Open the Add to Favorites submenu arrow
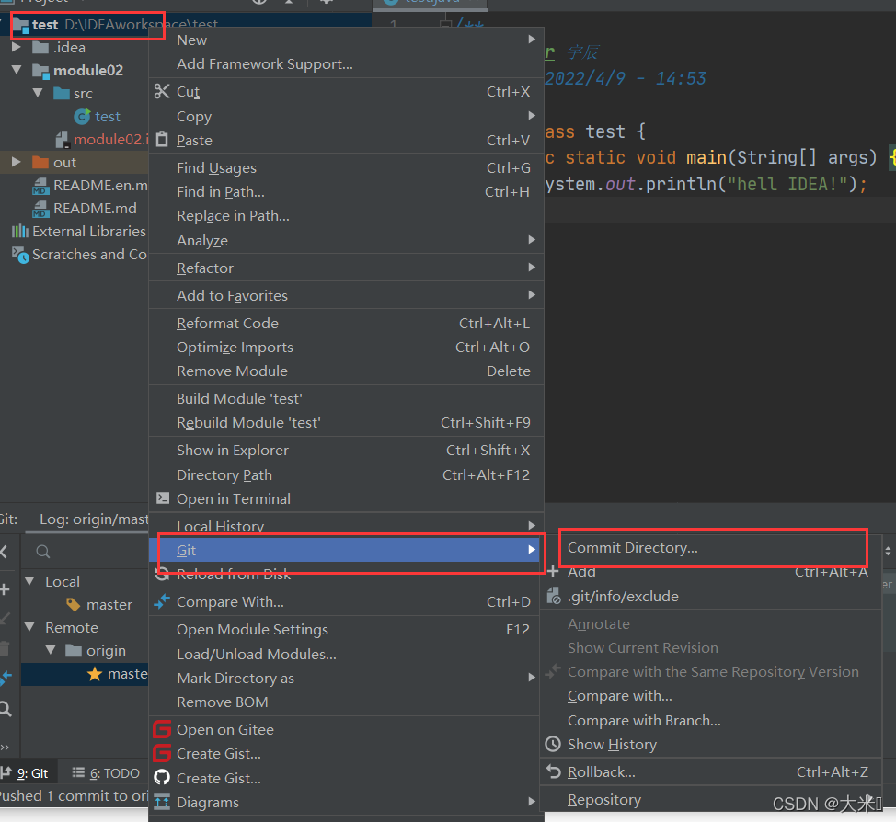Image resolution: width=896 pixels, height=822 pixels. click(x=532, y=295)
